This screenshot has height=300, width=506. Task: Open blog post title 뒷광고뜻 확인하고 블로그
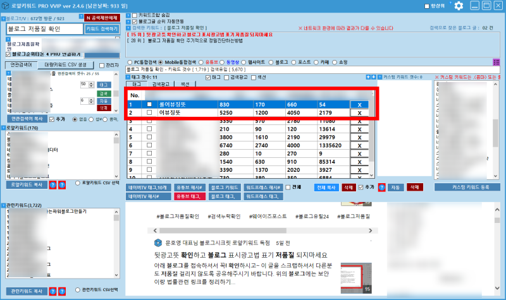(x=241, y=255)
